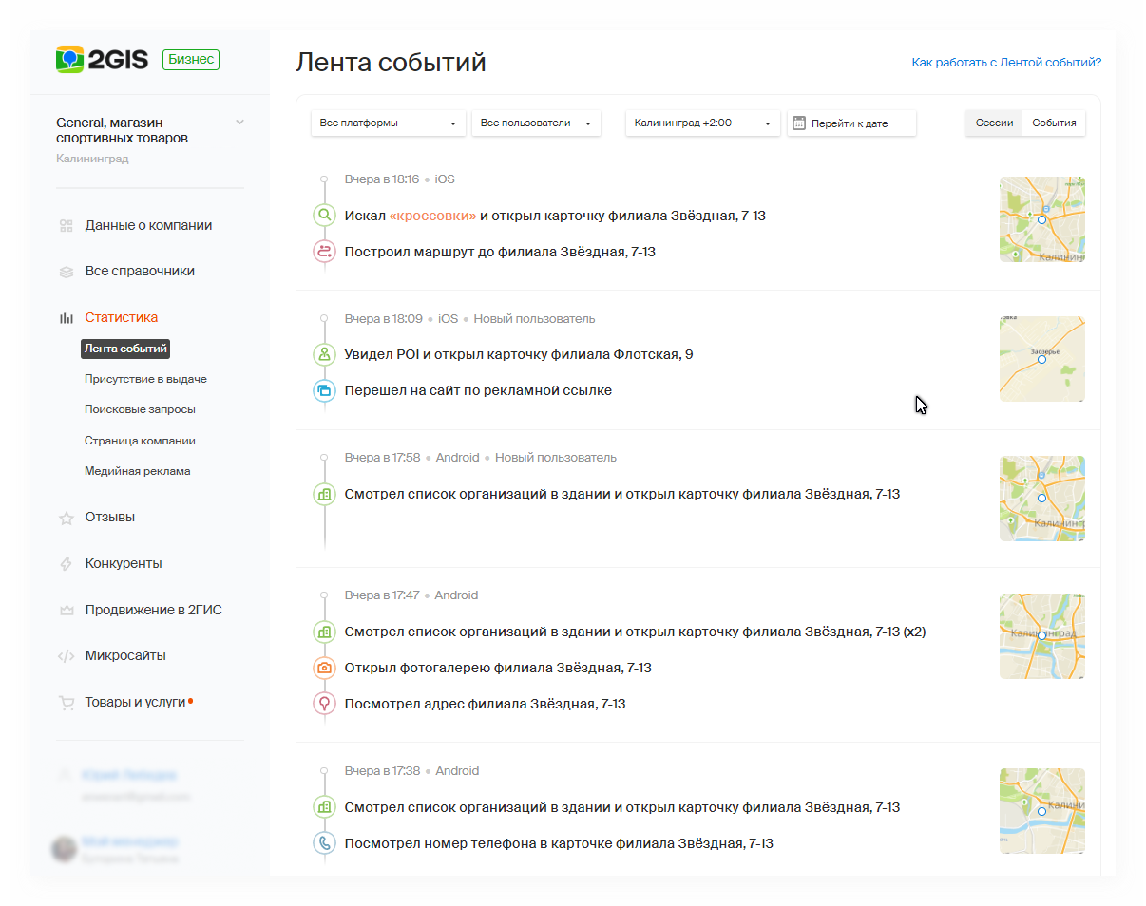
Task: Open map thumbnail for the 18:09 session
Action: (1042, 359)
